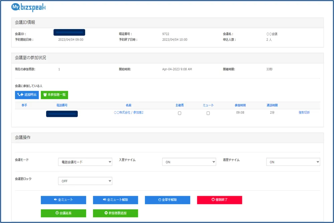334x223 pixels.
Task: Click the 全挙手解除 button
Action: 167,200
